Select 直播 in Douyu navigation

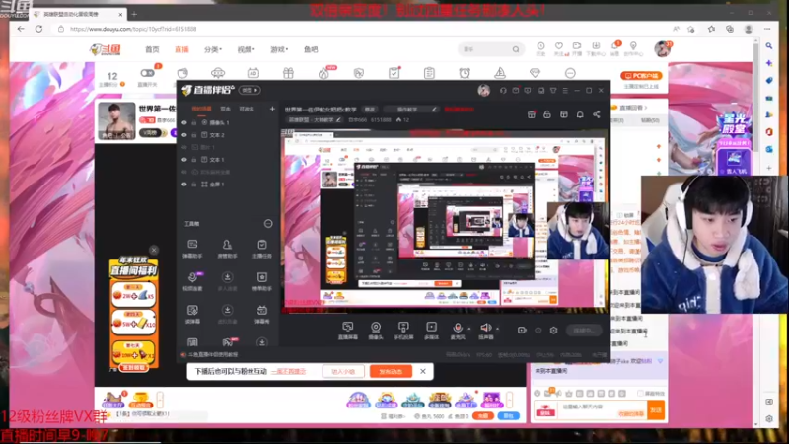(181, 49)
